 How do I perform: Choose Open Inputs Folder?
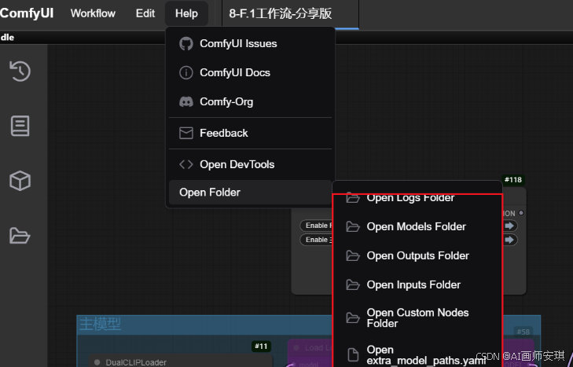417,284
